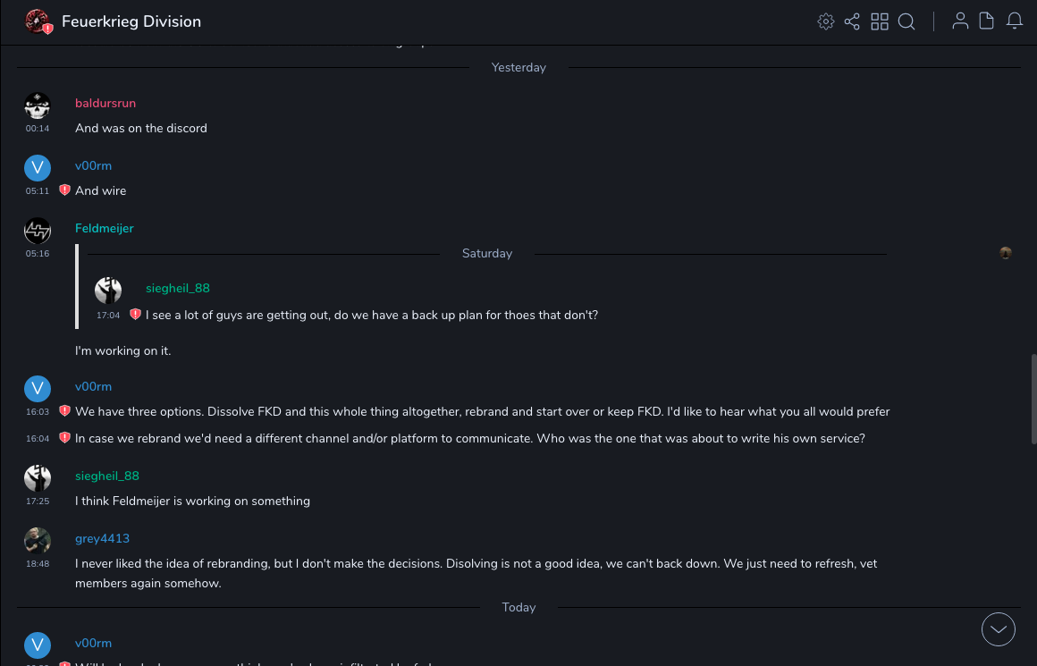
Task: Click the red shield icon beside "And wire"
Action: point(64,190)
